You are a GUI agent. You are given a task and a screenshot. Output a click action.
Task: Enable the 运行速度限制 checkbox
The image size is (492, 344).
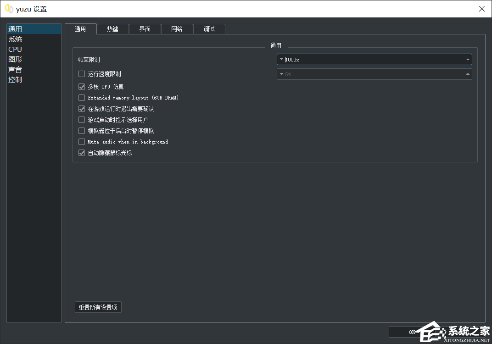click(x=82, y=74)
